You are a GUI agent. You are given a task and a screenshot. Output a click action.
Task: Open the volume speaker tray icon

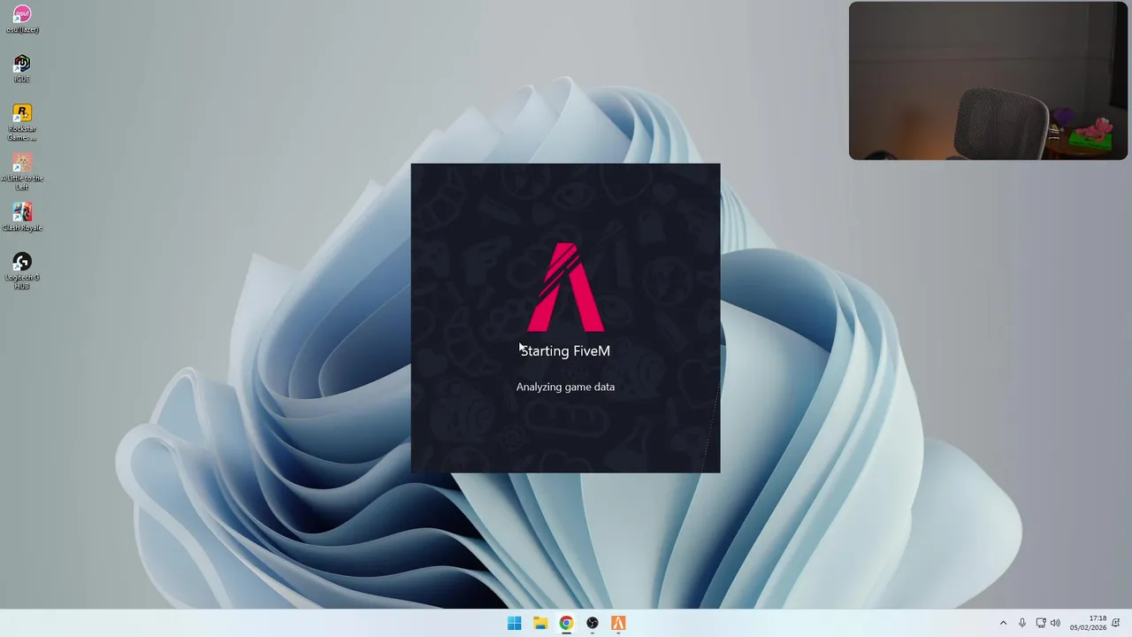pos(1055,623)
